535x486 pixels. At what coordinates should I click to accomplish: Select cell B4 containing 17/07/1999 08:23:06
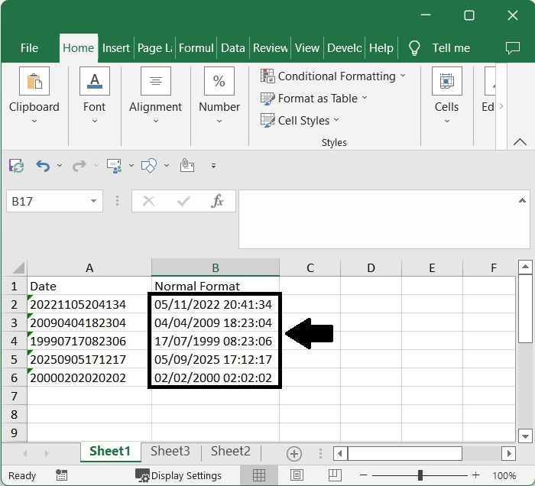coord(213,342)
